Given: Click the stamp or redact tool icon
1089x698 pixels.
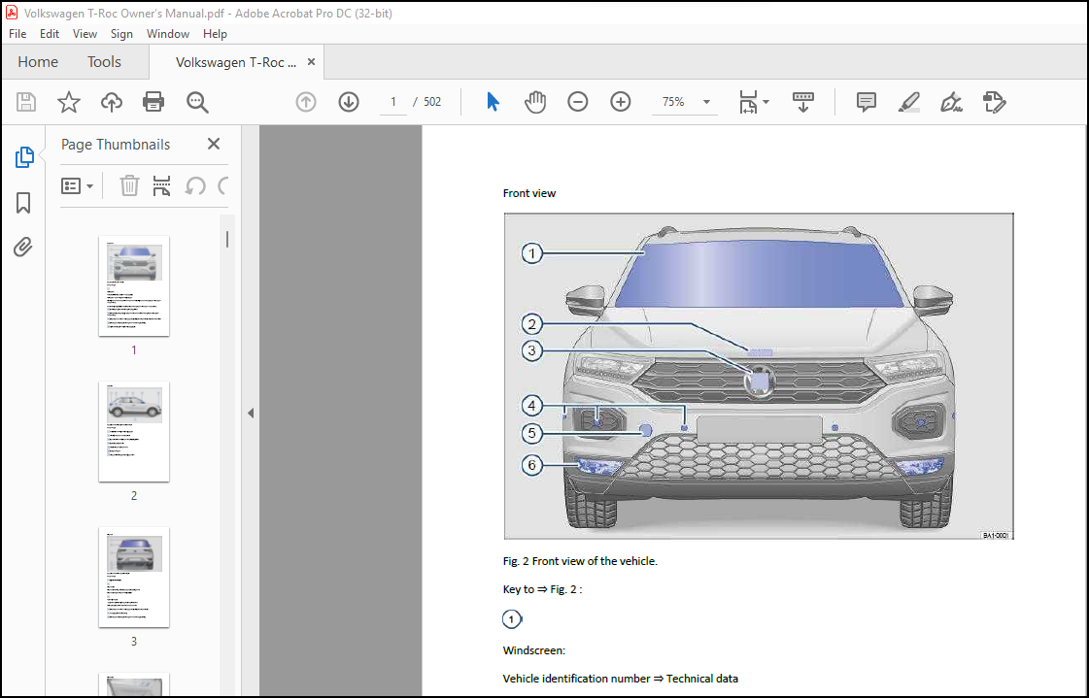Looking at the screenshot, I should coord(995,102).
